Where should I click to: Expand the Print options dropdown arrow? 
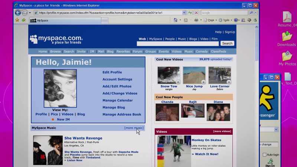point(201,20)
